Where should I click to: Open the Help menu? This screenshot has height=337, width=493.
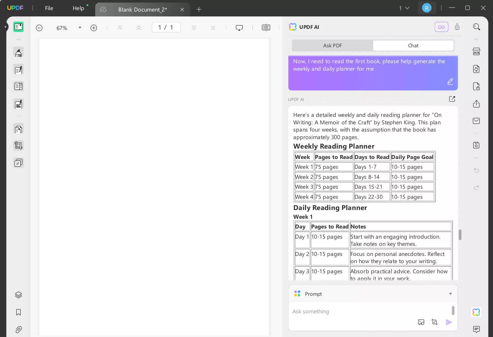tap(78, 8)
